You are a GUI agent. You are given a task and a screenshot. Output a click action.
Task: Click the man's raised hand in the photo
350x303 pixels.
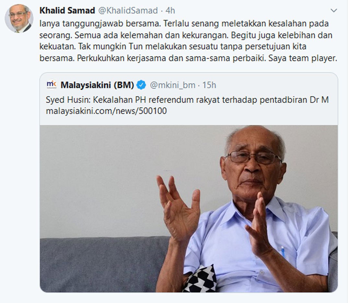coord(178,208)
